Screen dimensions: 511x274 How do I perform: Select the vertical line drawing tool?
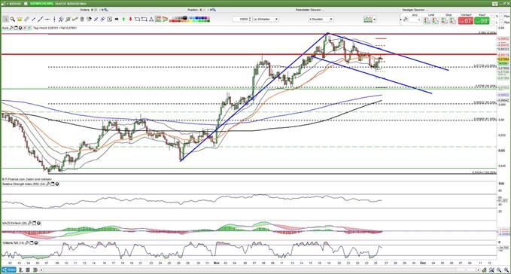(x=54, y=20)
